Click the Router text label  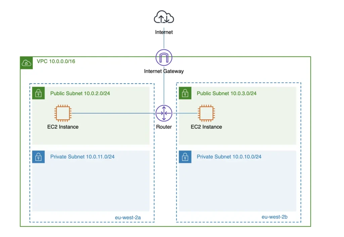tap(164, 127)
